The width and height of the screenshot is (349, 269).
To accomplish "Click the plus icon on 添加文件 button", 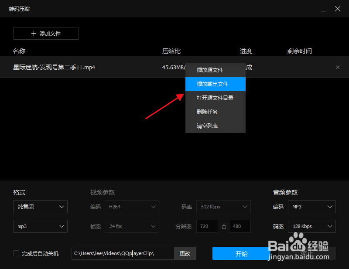I will 34,33.
